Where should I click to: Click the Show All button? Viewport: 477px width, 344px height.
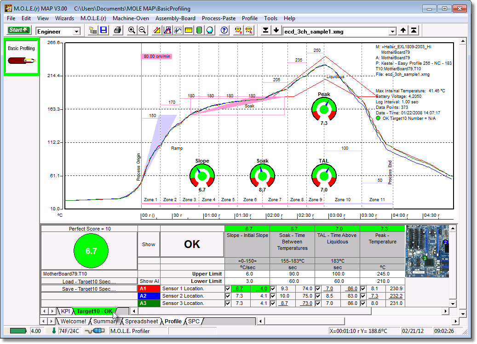point(149,281)
